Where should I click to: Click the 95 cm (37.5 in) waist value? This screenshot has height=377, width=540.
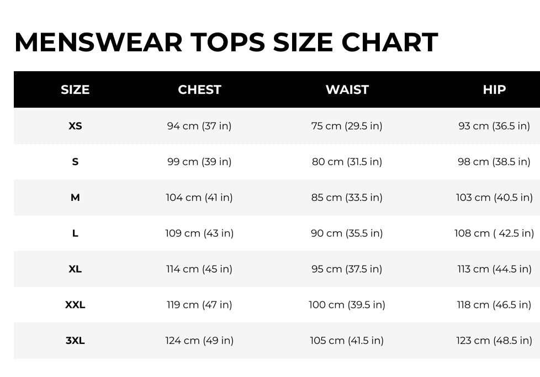[347, 269]
